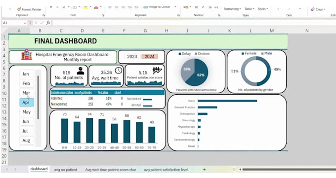Open the Number format dialog launcher
This screenshot has width=336, height=178.
[219, 15]
